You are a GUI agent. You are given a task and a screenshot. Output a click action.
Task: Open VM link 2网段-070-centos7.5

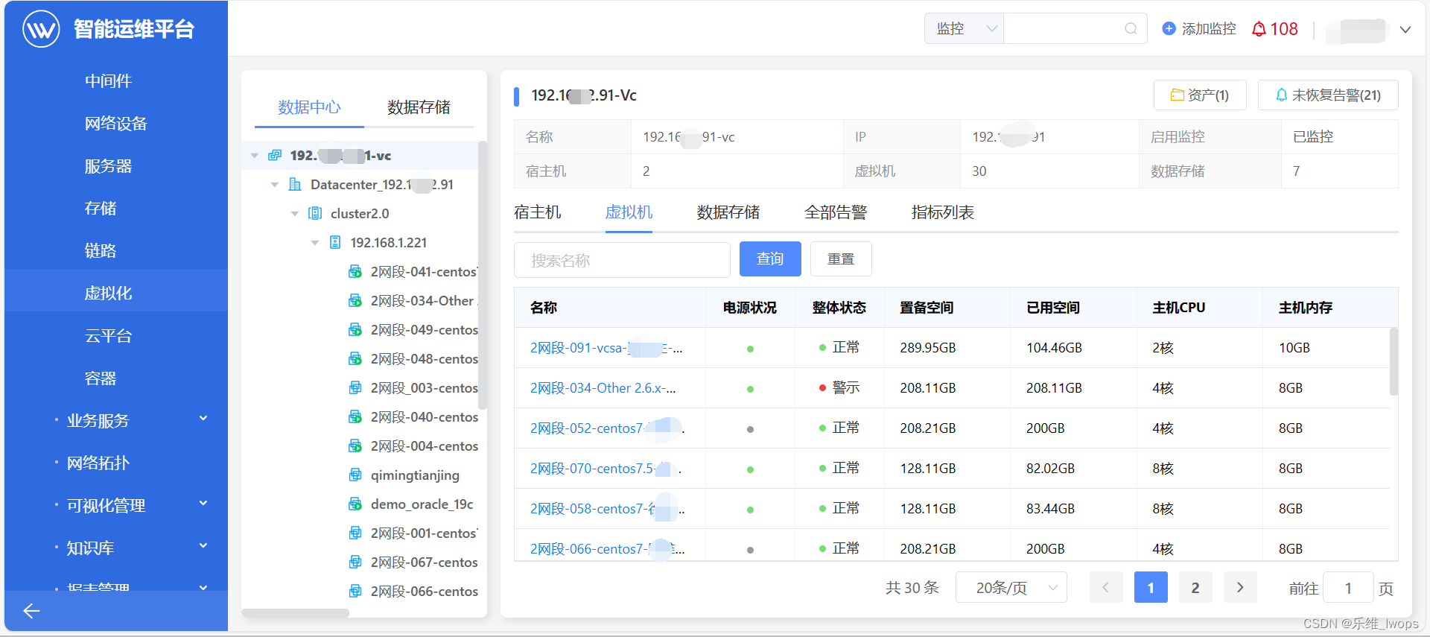606,469
